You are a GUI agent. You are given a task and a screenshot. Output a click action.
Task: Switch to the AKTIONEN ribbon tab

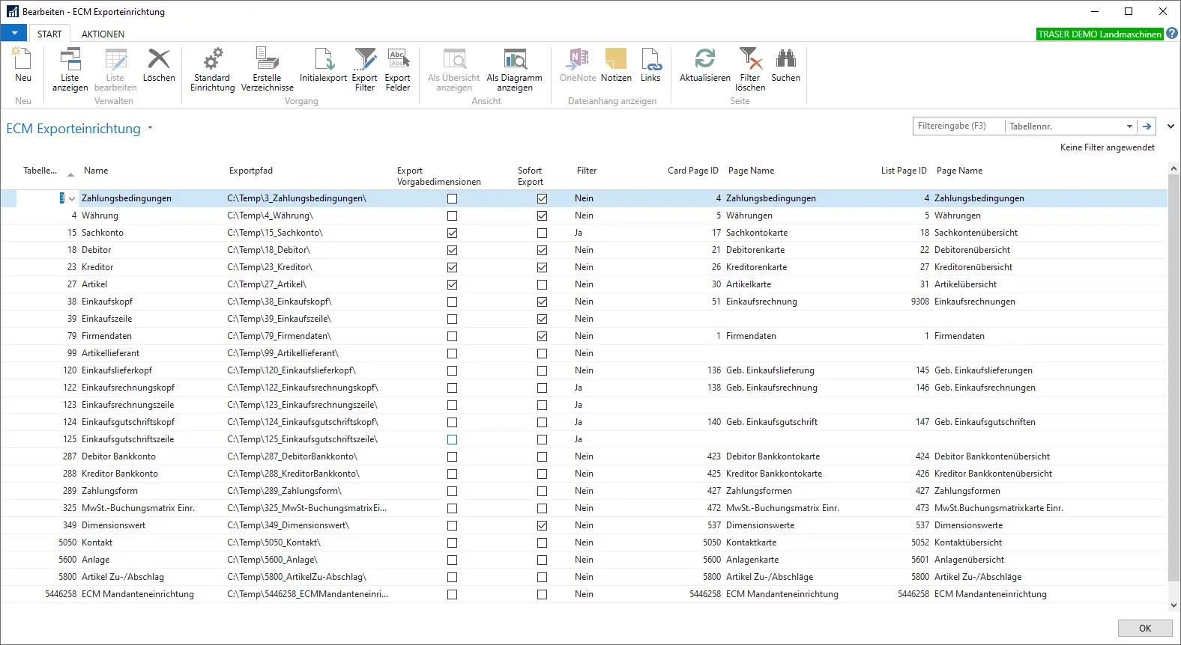(103, 34)
